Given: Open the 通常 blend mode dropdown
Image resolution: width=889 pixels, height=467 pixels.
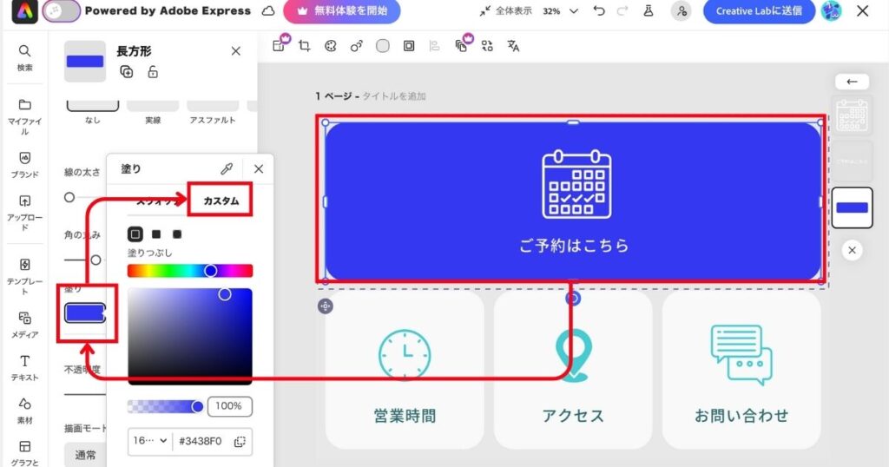Looking at the screenshot, I should (x=85, y=455).
